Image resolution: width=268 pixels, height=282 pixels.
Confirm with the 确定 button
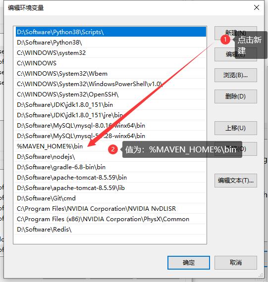189,263
